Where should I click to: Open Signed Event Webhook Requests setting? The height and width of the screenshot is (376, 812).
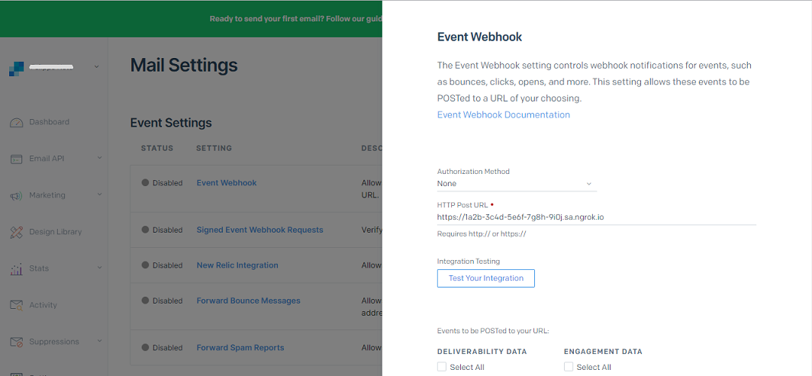coord(259,230)
